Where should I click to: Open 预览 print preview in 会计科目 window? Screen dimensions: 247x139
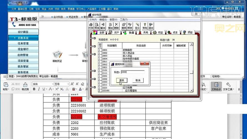97,26
